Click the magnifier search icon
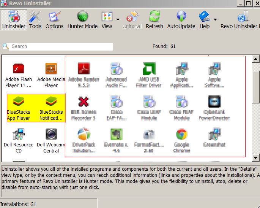260x208 pixels. 5,46
